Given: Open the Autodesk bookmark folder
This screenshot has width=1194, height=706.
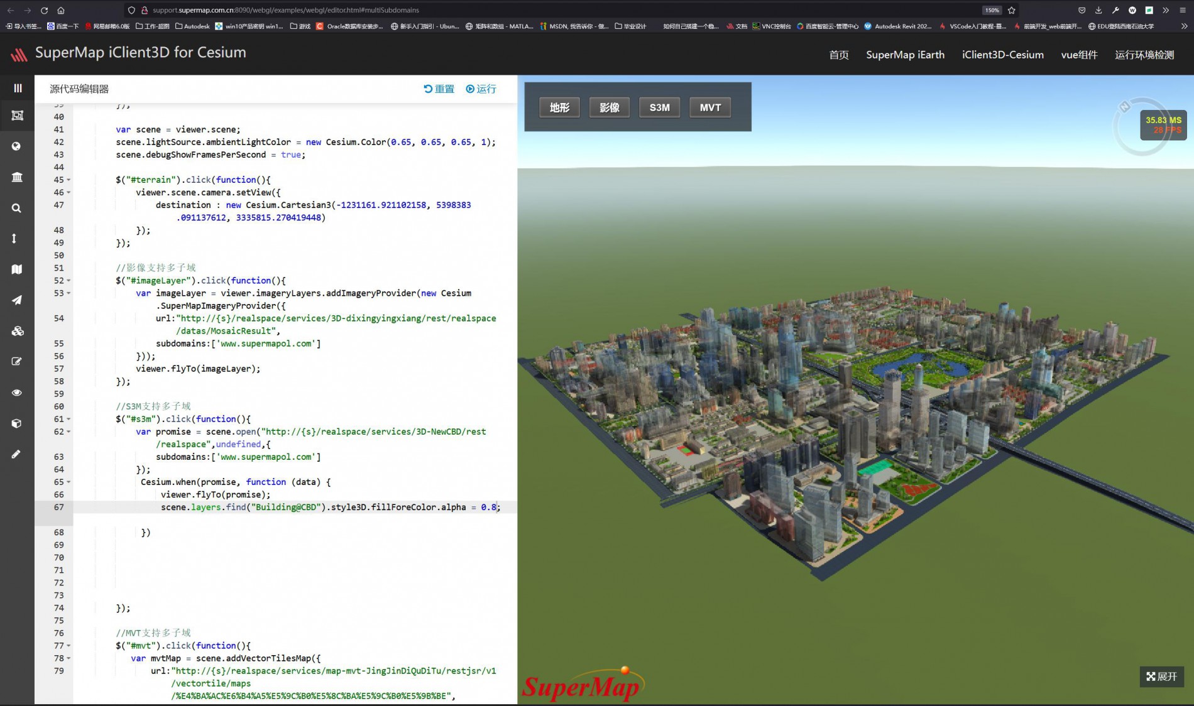Looking at the screenshot, I should [192, 26].
